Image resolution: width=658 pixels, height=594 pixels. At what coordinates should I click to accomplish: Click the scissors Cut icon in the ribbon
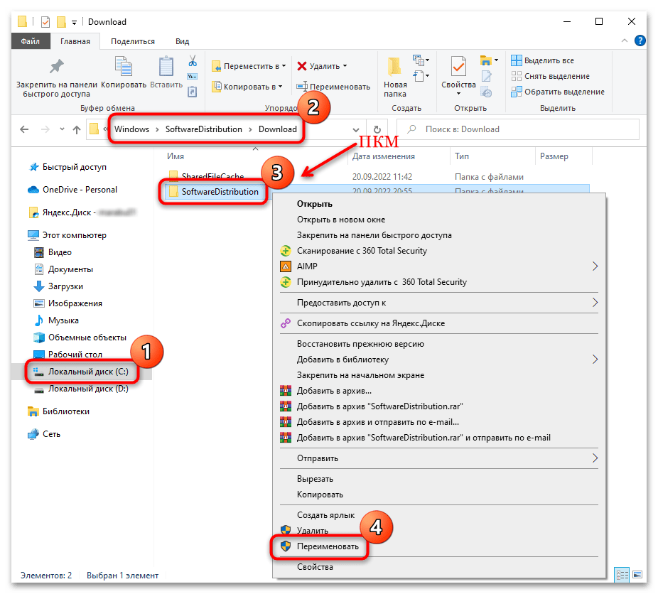192,61
